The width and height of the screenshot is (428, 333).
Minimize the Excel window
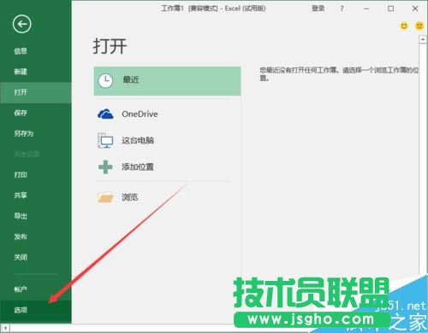(366, 9)
